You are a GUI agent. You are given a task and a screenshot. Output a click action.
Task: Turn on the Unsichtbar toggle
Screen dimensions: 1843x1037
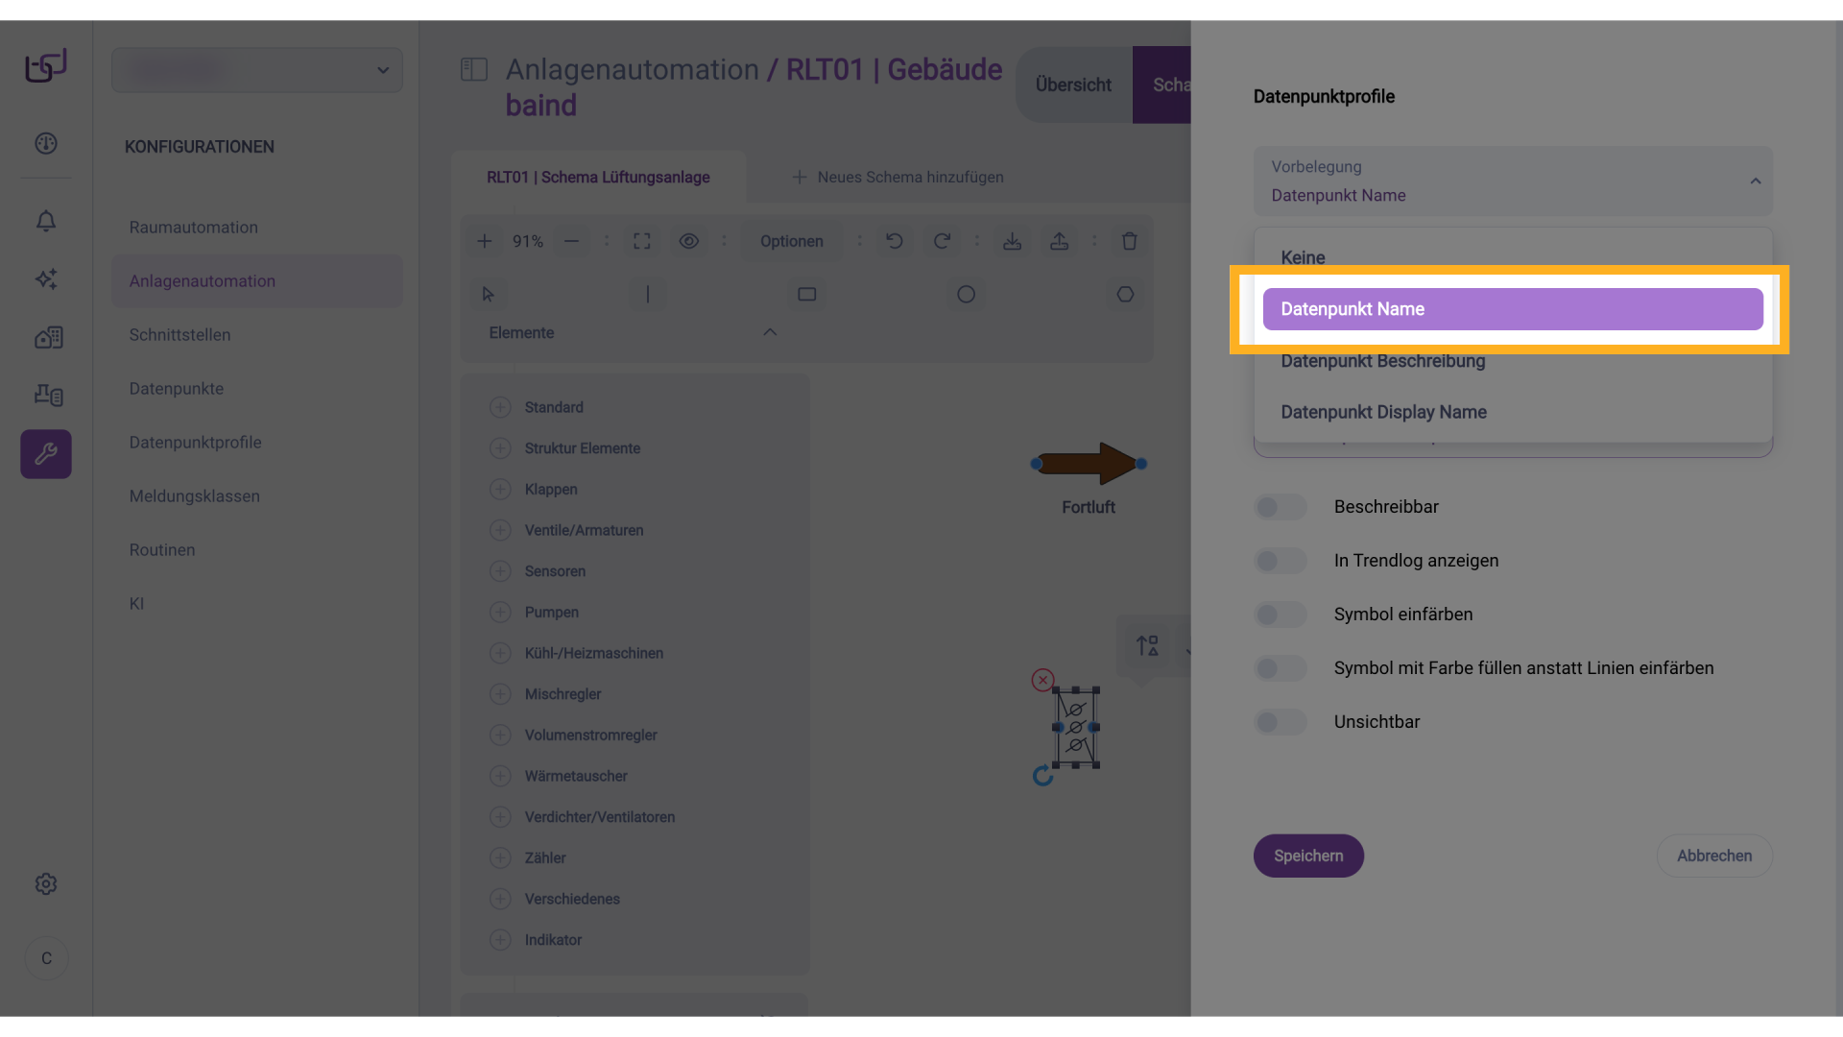point(1280,722)
